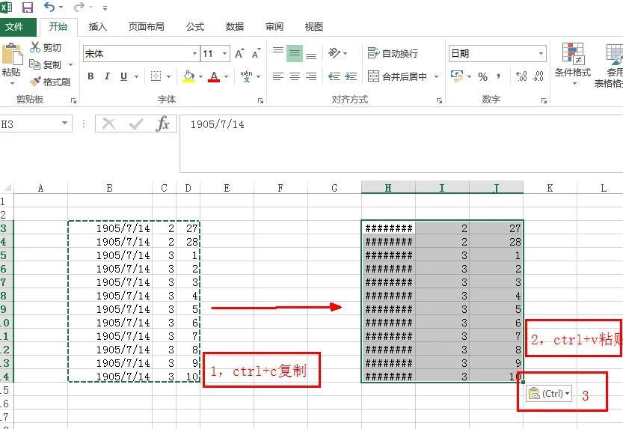Toggle center horizontal alignment
The width and height of the screenshot is (623, 429).
point(295,76)
